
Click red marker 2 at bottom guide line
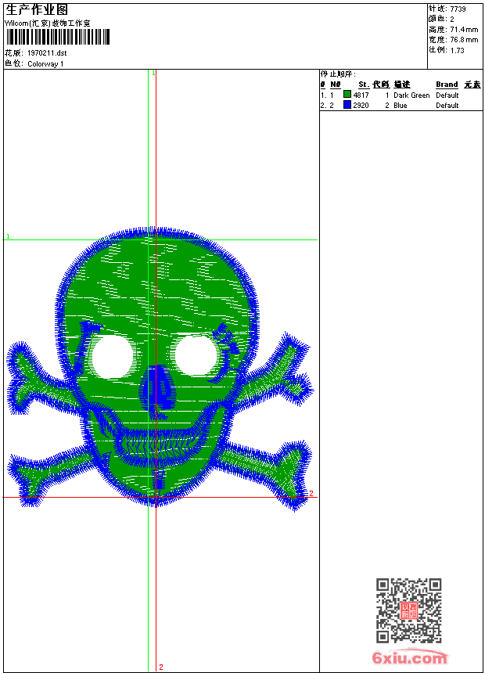(160, 667)
